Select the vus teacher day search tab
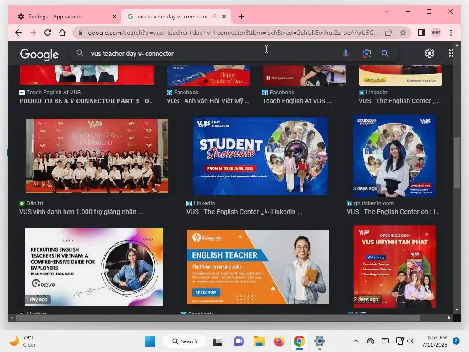This screenshot has width=469, height=352. point(176,16)
